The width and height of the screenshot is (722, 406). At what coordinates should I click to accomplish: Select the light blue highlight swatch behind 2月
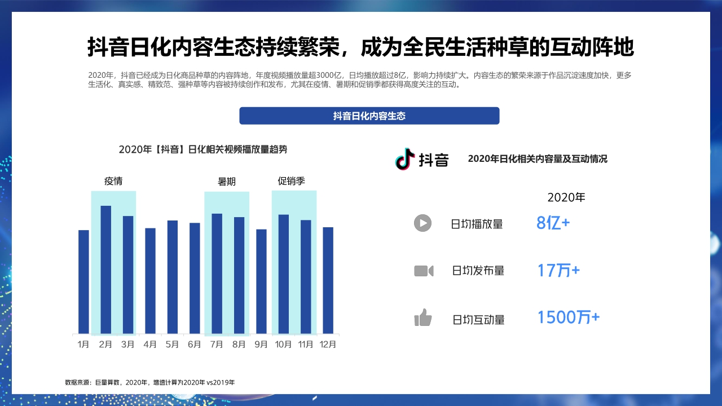[105, 197]
